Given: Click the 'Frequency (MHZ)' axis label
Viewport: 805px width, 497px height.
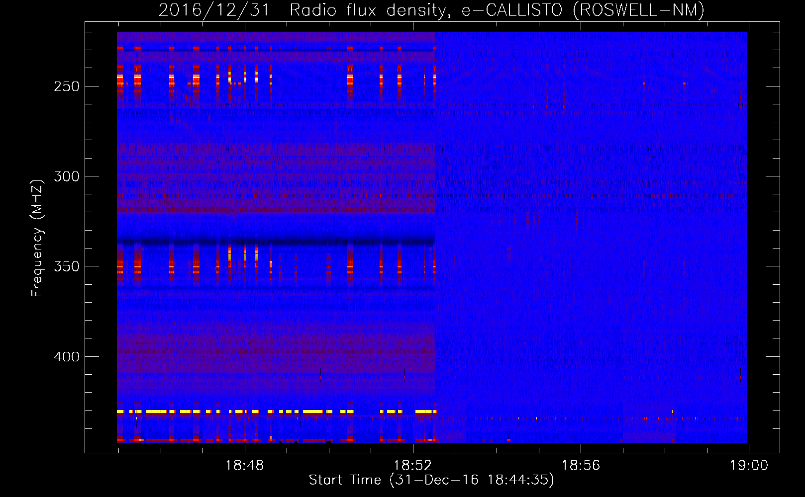Looking at the screenshot, I should [x=37, y=238].
